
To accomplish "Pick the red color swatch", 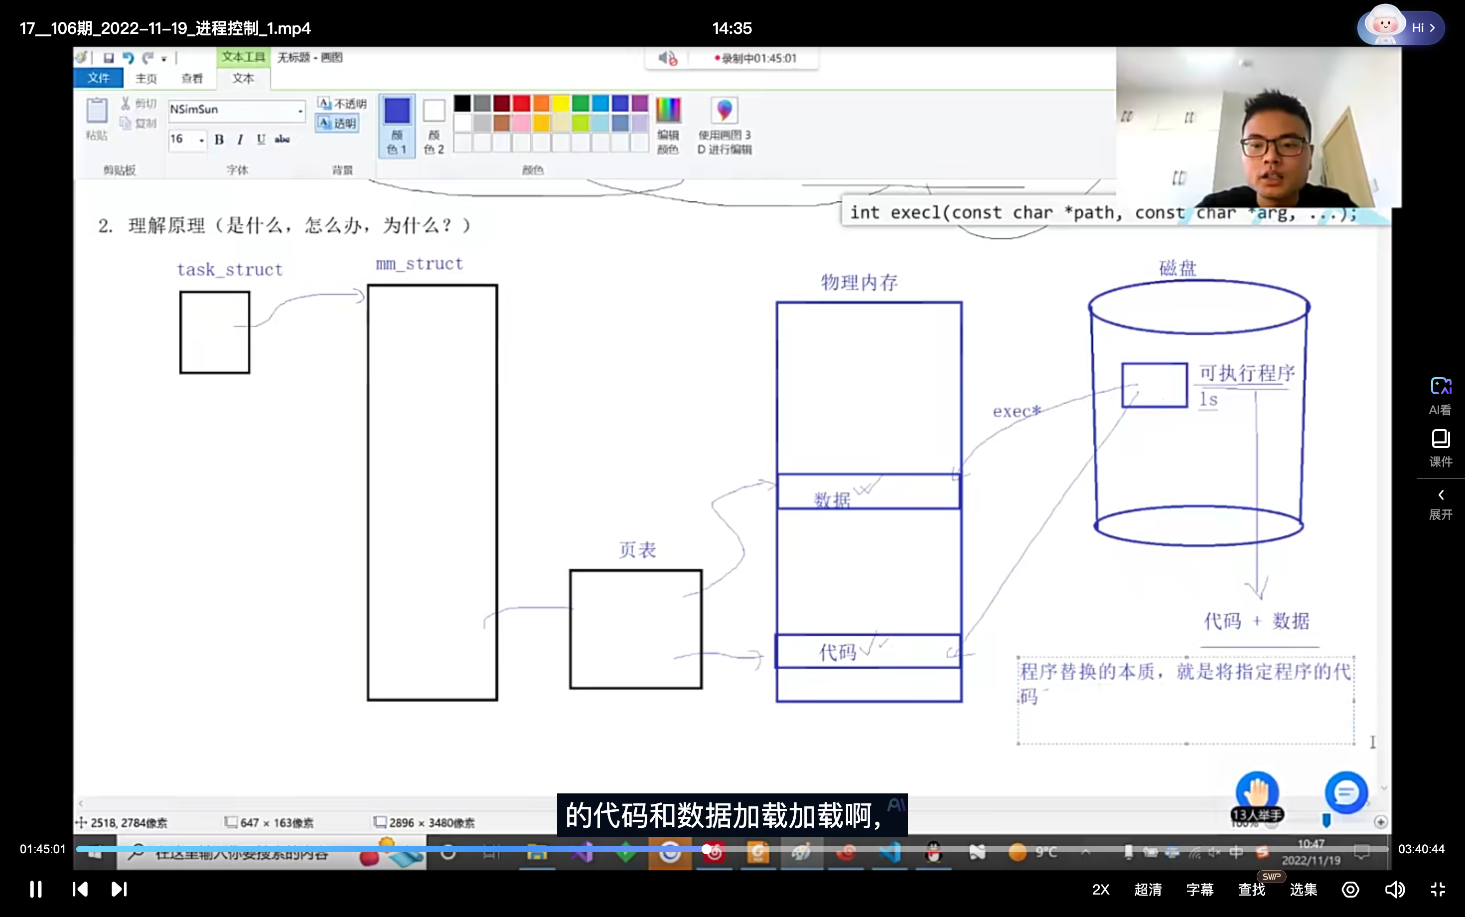I will 522,103.
